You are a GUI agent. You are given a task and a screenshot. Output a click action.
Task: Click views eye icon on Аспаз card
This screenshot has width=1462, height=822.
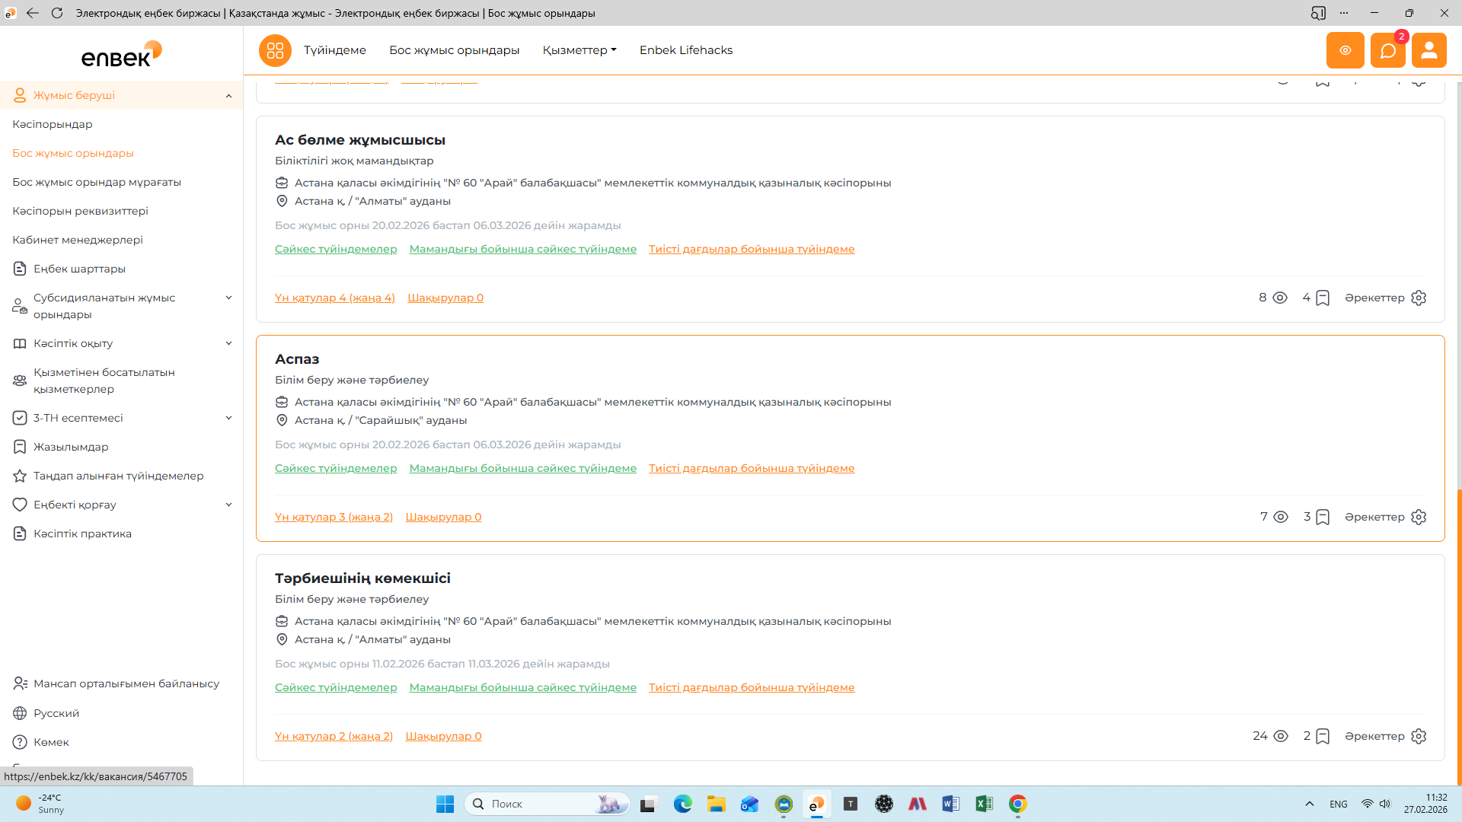click(1281, 517)
